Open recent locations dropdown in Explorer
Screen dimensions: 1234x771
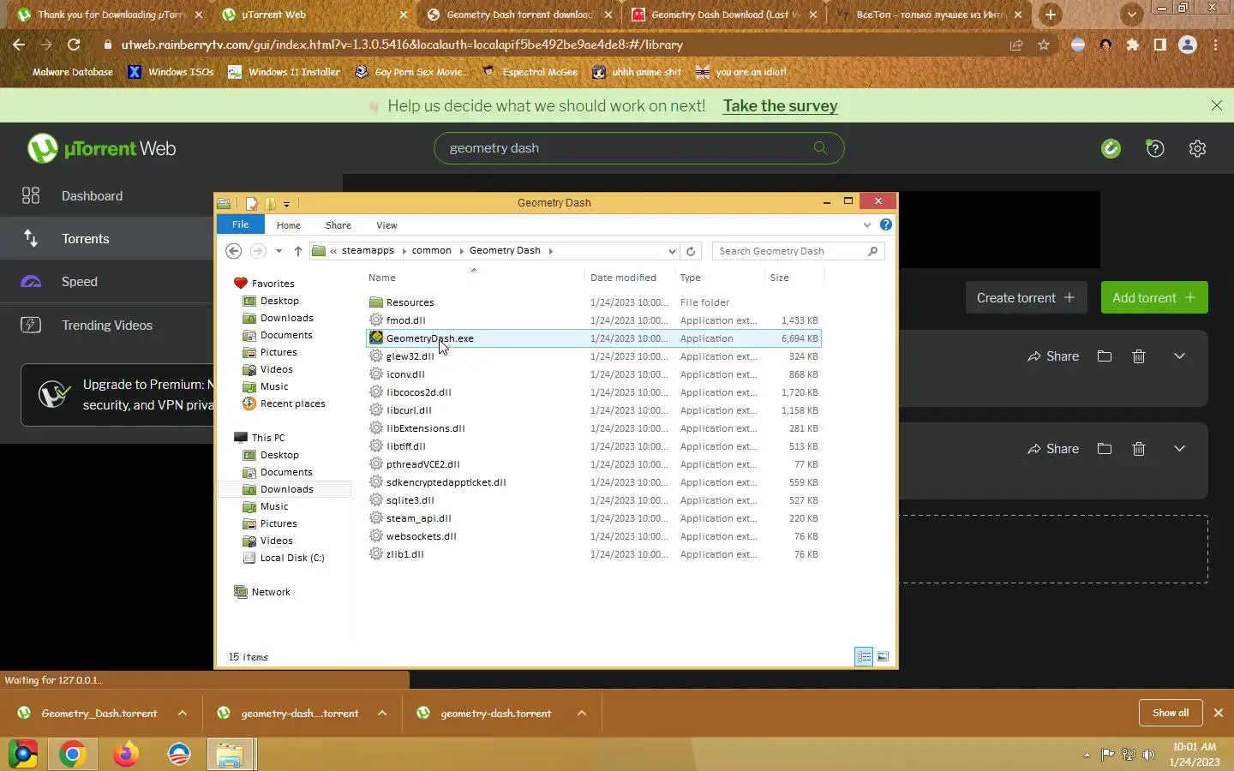[279, 251]
